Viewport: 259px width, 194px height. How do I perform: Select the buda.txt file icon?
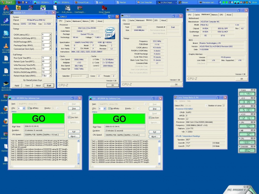click(6, 58)
